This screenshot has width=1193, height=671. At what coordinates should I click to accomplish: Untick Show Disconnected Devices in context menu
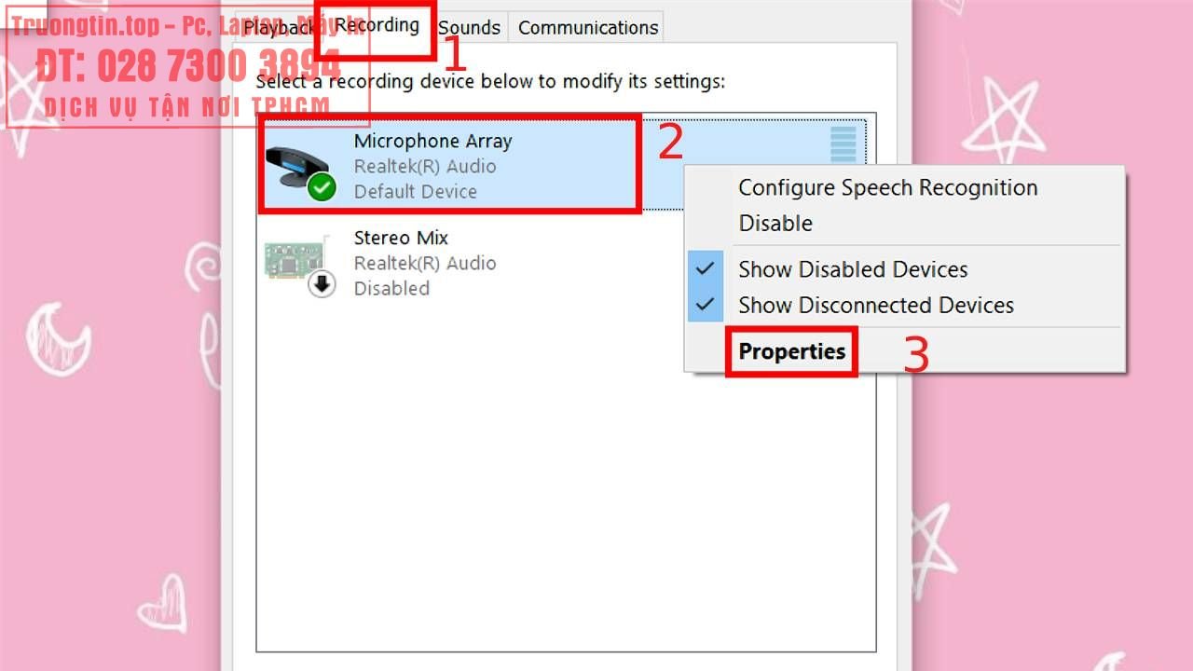point(875,305)
